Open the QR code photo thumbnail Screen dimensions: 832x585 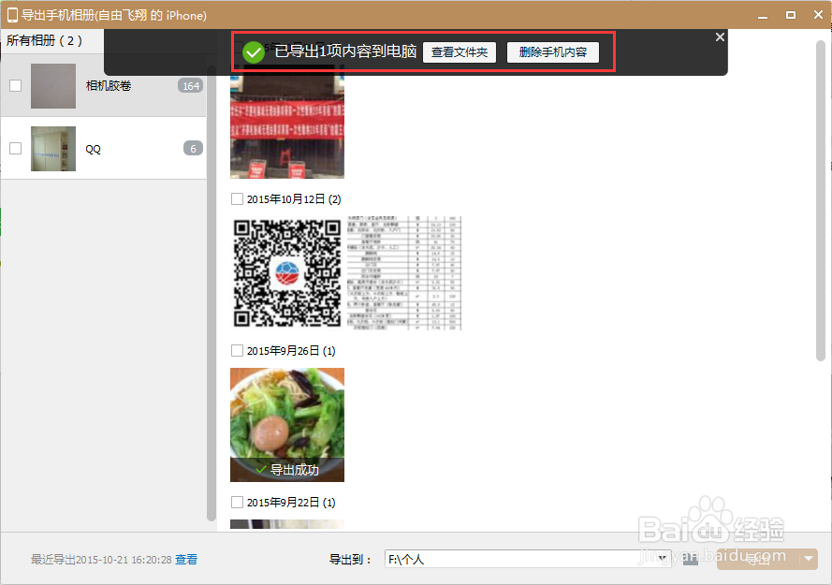click(x=286, y=272)
